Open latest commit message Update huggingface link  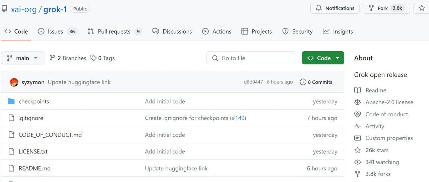[x=79, y=82]
